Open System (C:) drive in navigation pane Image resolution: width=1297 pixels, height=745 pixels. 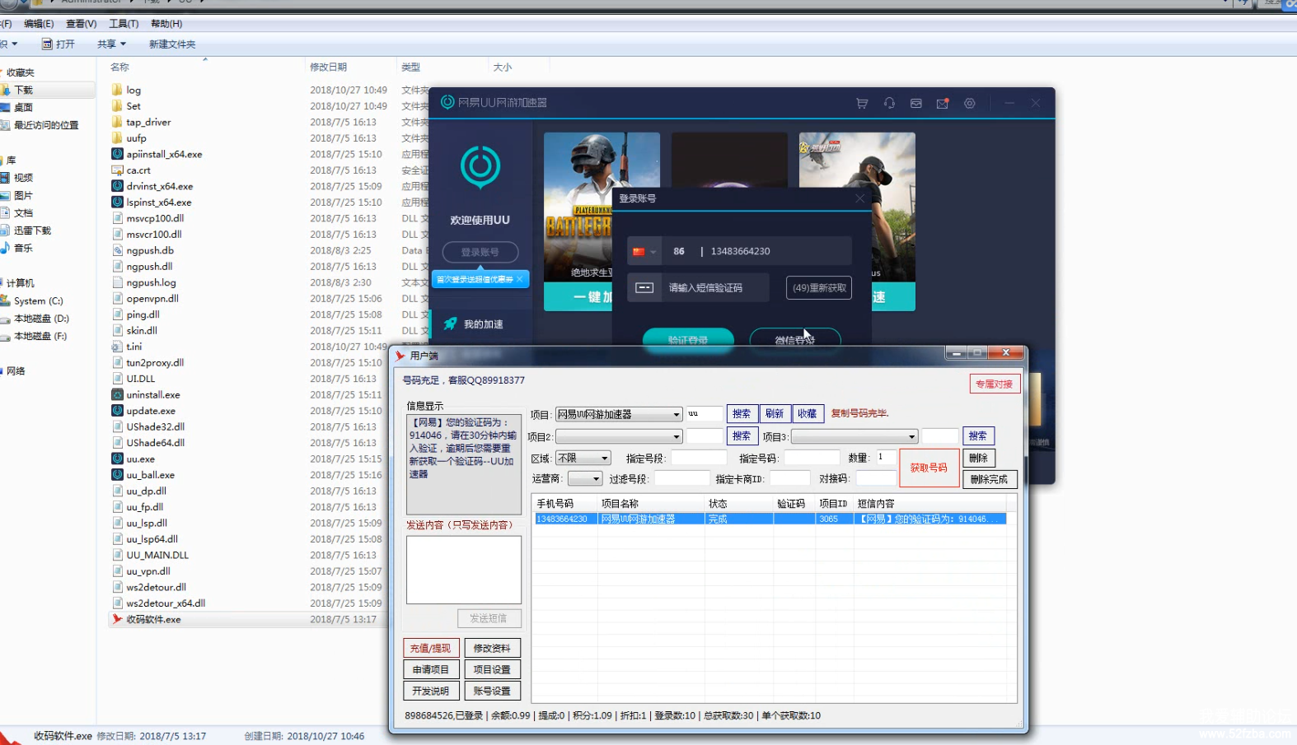click(x=38, y=300)
